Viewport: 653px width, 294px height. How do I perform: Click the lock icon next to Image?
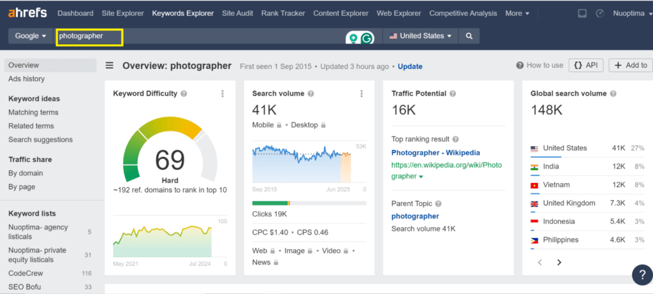(x=309, y=251)
